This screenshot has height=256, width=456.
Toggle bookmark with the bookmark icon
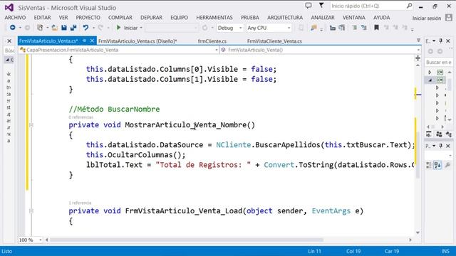tap(376, 28)
